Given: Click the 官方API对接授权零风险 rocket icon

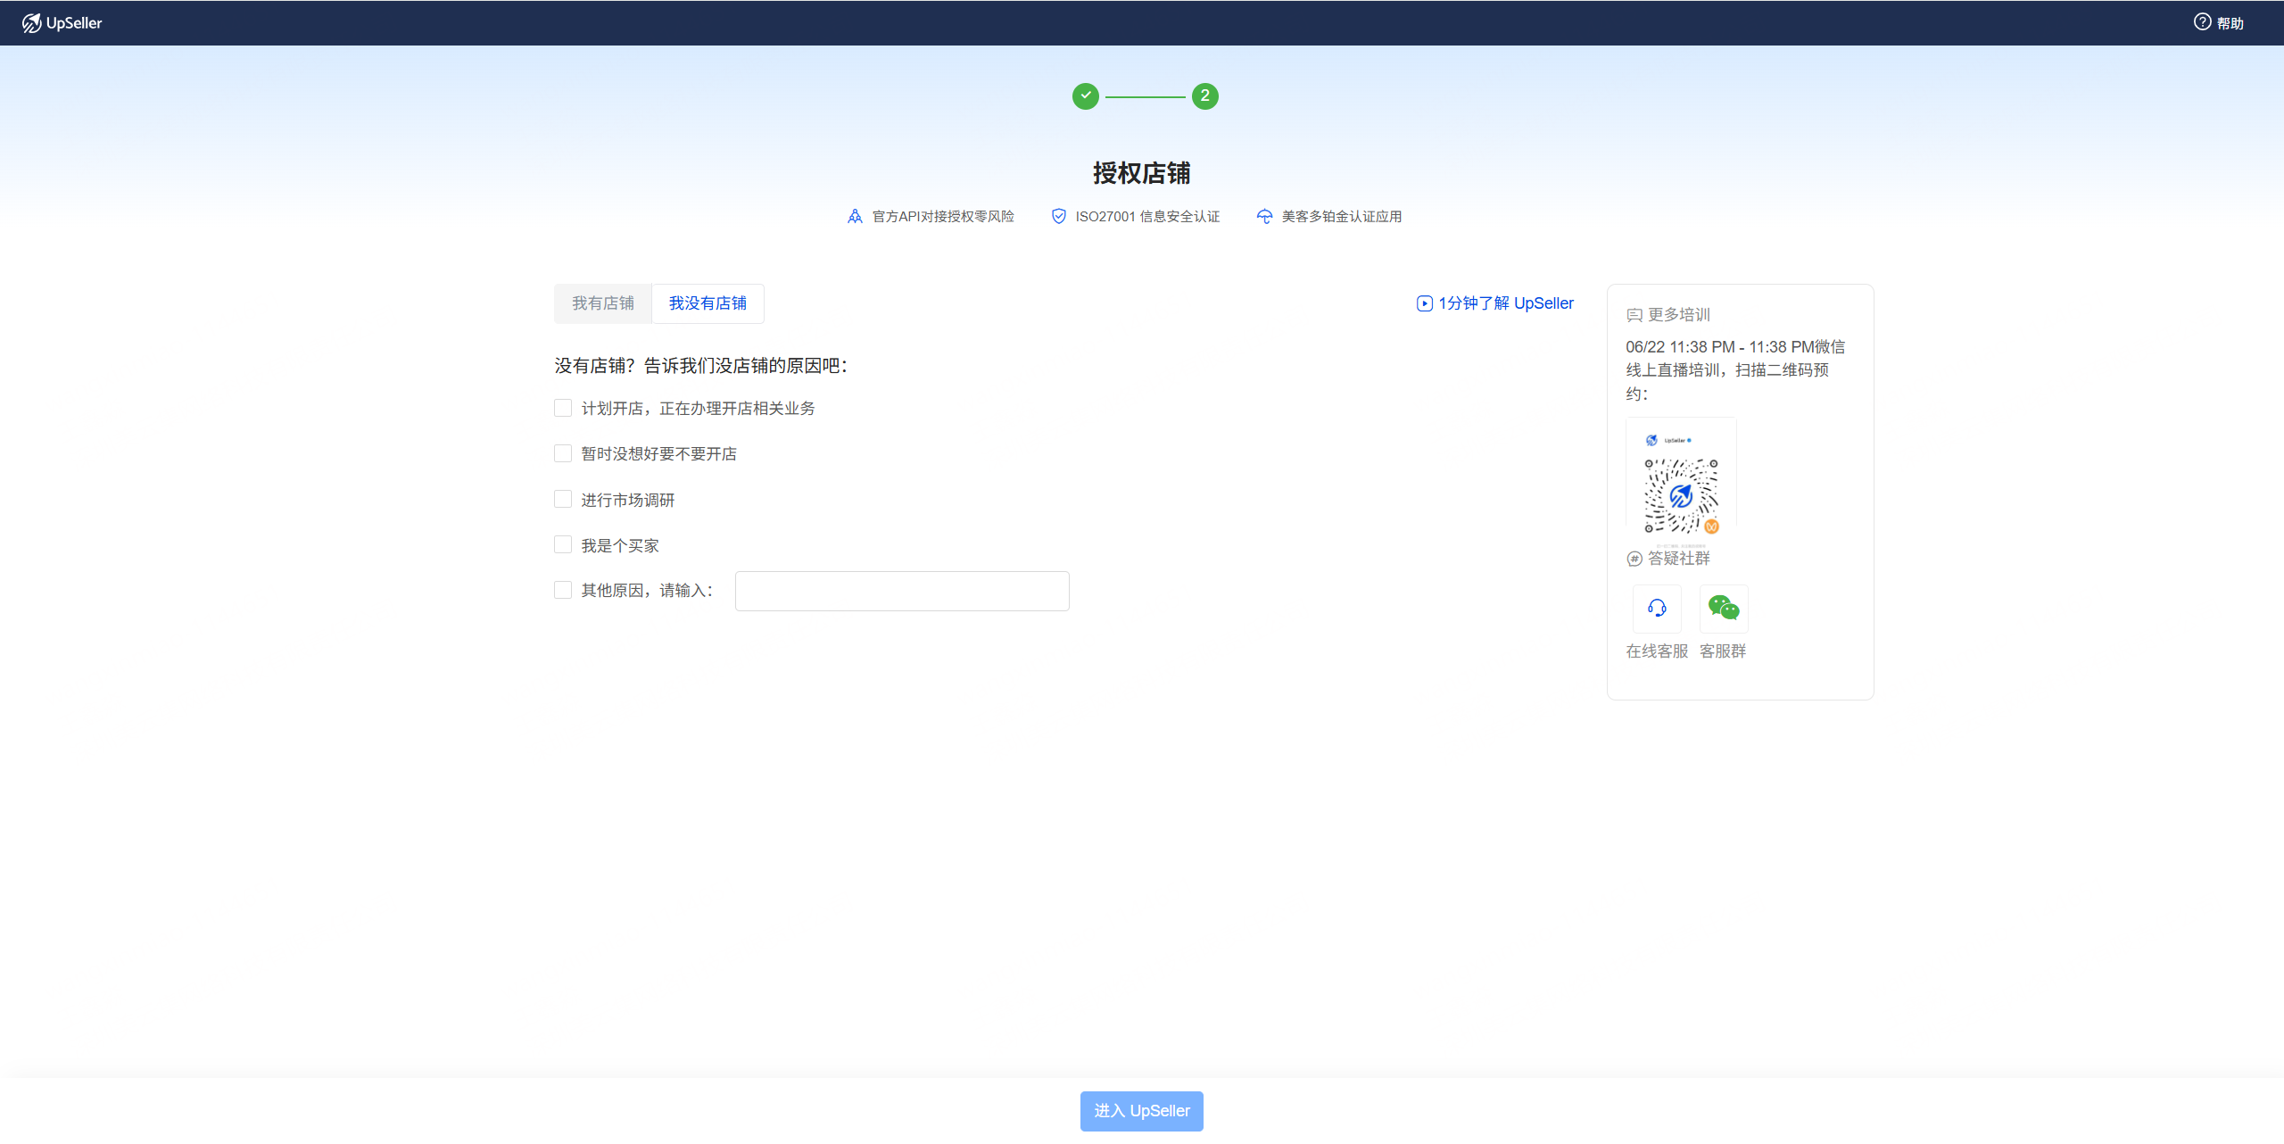Looking at the screenshot, I should 855,217.
